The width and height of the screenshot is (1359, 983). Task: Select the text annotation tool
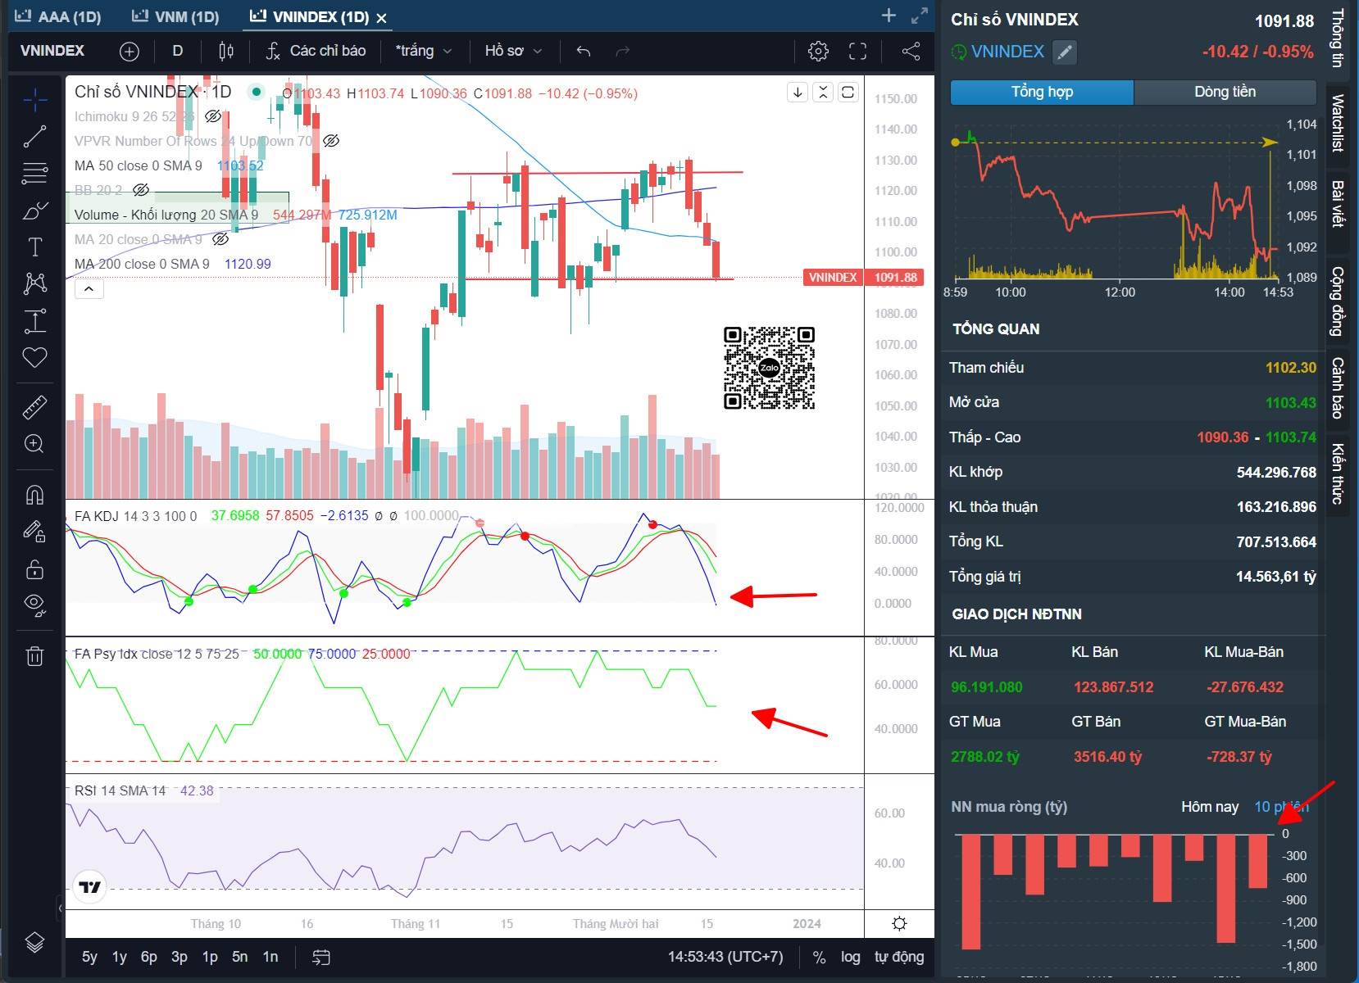34,247
